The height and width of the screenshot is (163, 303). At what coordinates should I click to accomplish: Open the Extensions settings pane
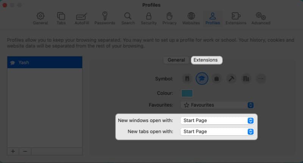[236, 18]
